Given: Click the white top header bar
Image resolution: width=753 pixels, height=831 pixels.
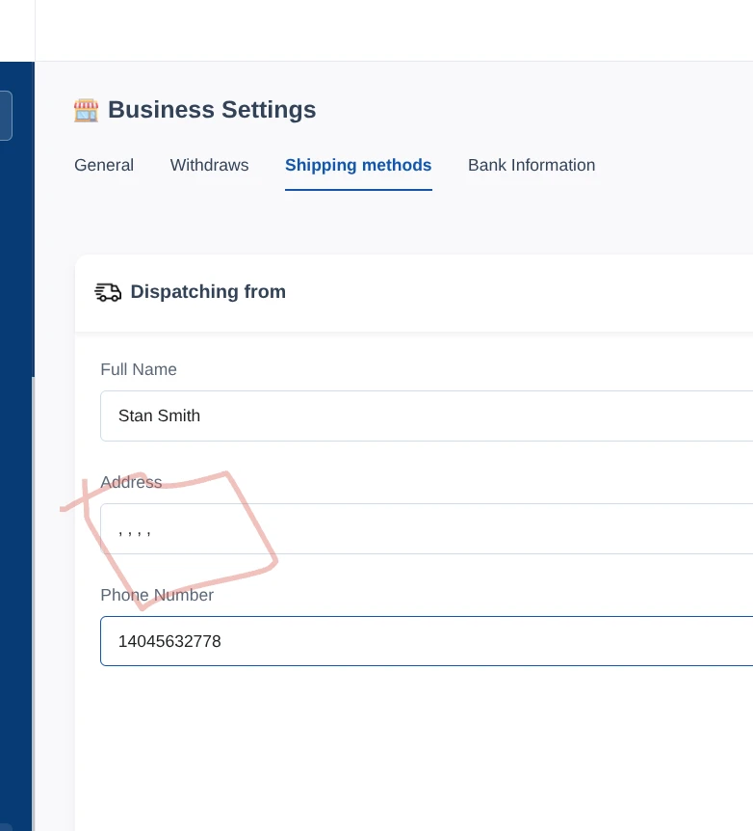Looking at the screenshot, I should pyautogui.click(x=385, y=29).
